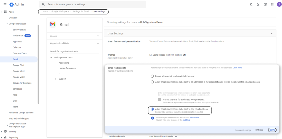Viewport: 282px width, 139px height.
Task: Click the Apps grid icon in sidebar
Action: (x=5, y=12)
